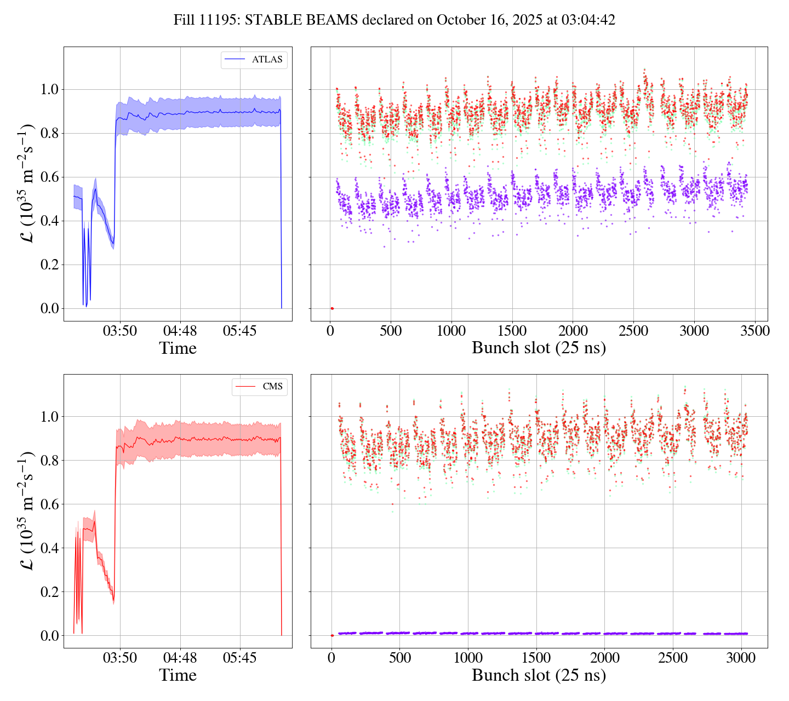Click the 'Time' x-axis label under ATLAS plot
Viewport: 789px width, 701px height.
coord(178,348)
